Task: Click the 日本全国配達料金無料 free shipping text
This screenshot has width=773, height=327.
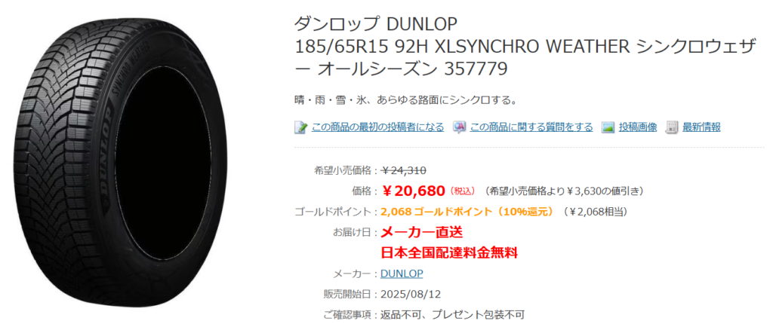Action: click(x=449, y=253)
